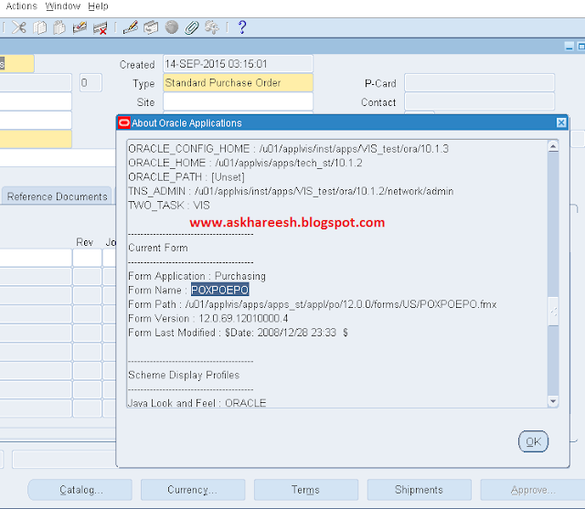Click the Java Look and Feel : ORACLE line
The height and width of the screenshot is (509, 585).
(197, 403)
